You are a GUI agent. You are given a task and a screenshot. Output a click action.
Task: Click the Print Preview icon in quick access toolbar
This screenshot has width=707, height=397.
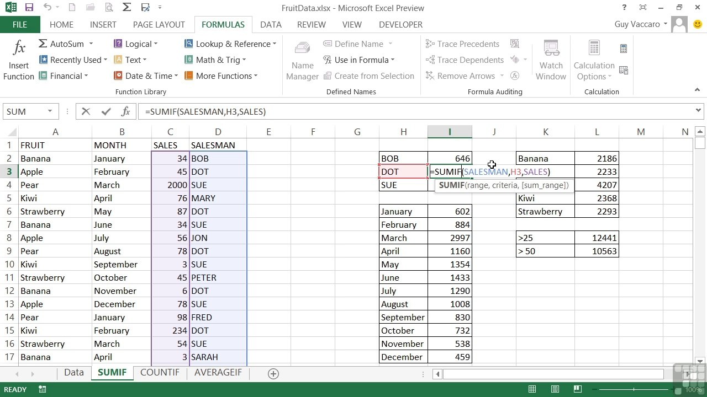coord(109,8)
